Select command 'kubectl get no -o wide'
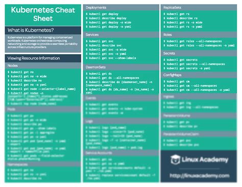 click(27, 76)
